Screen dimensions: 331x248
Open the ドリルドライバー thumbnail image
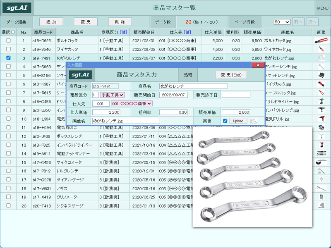(321, 101)
